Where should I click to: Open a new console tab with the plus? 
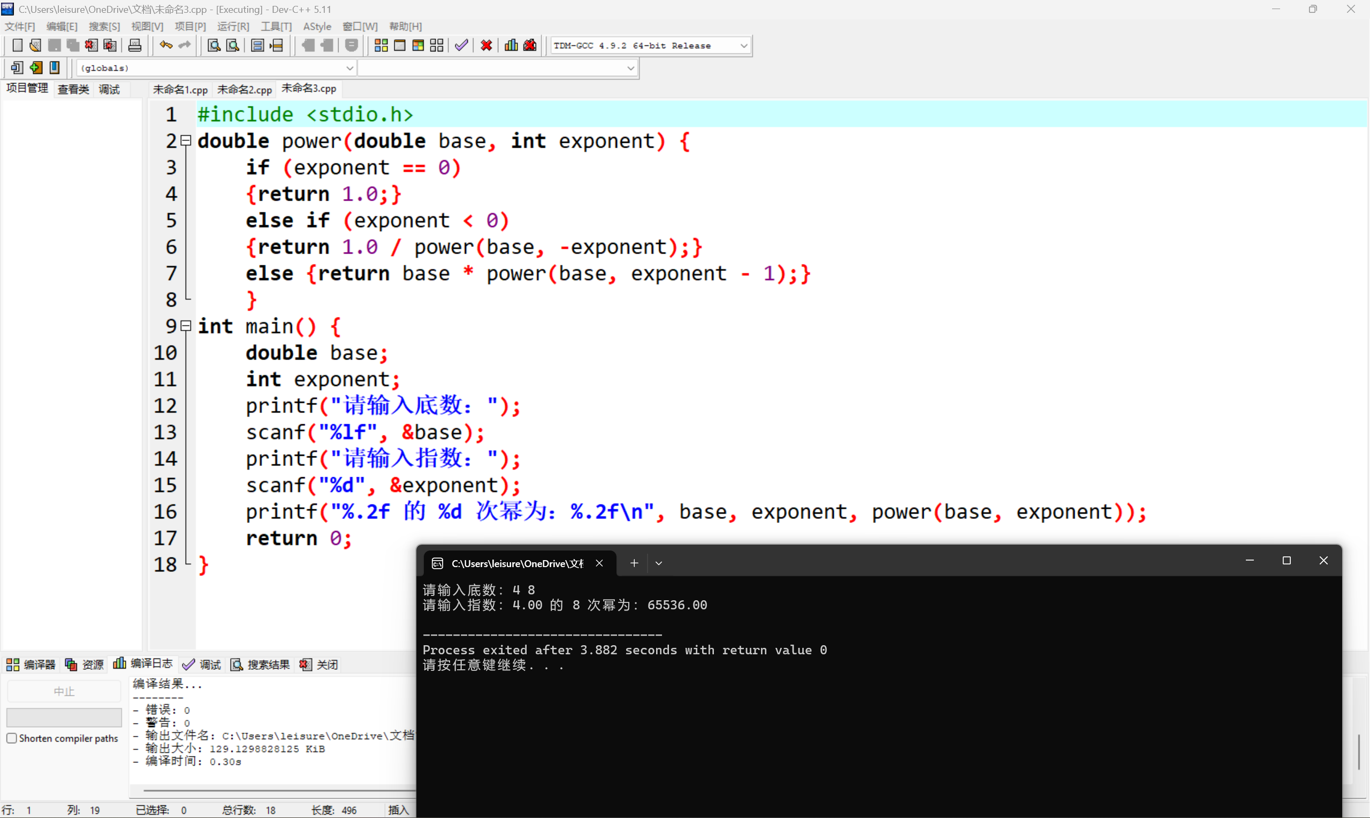pos(634,563)
